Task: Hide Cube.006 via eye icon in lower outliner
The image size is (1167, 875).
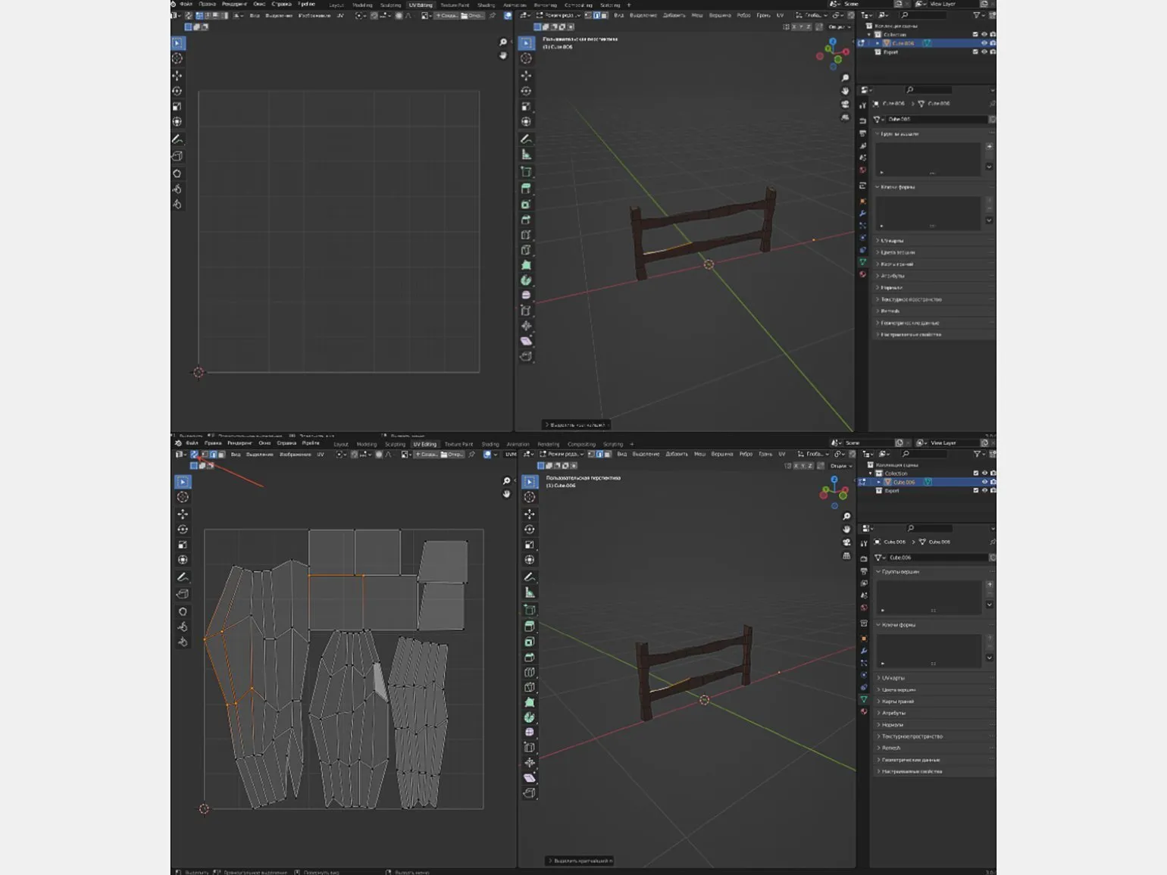Action: point(984,482)
